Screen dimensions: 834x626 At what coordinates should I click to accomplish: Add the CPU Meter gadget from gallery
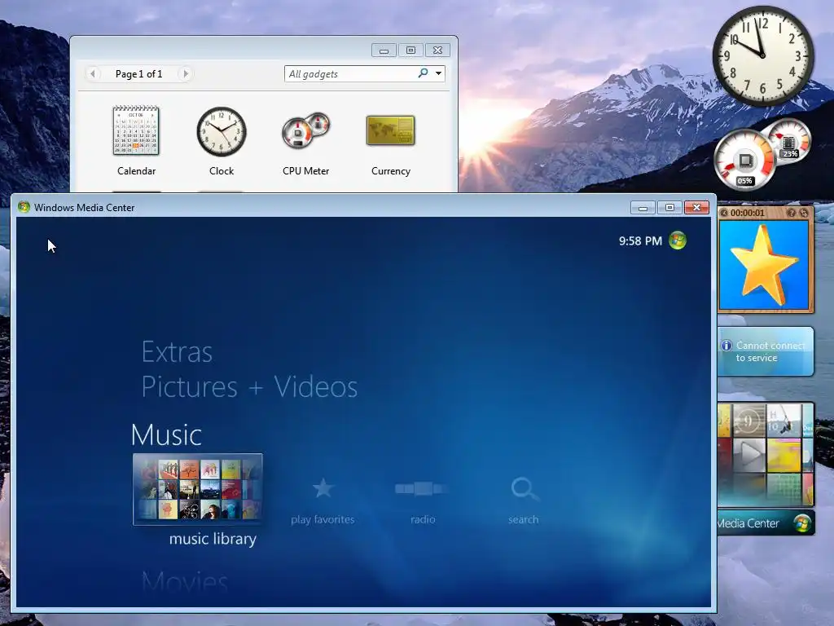(x=306, y=140)
